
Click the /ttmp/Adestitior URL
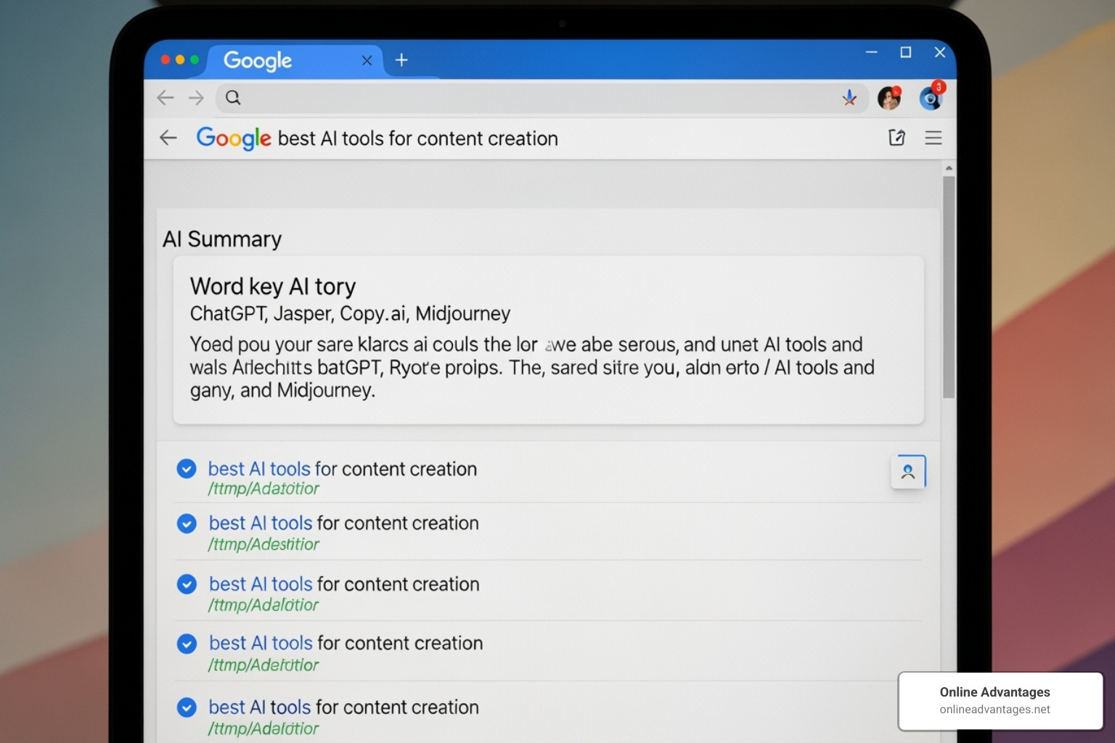point(264,544)
